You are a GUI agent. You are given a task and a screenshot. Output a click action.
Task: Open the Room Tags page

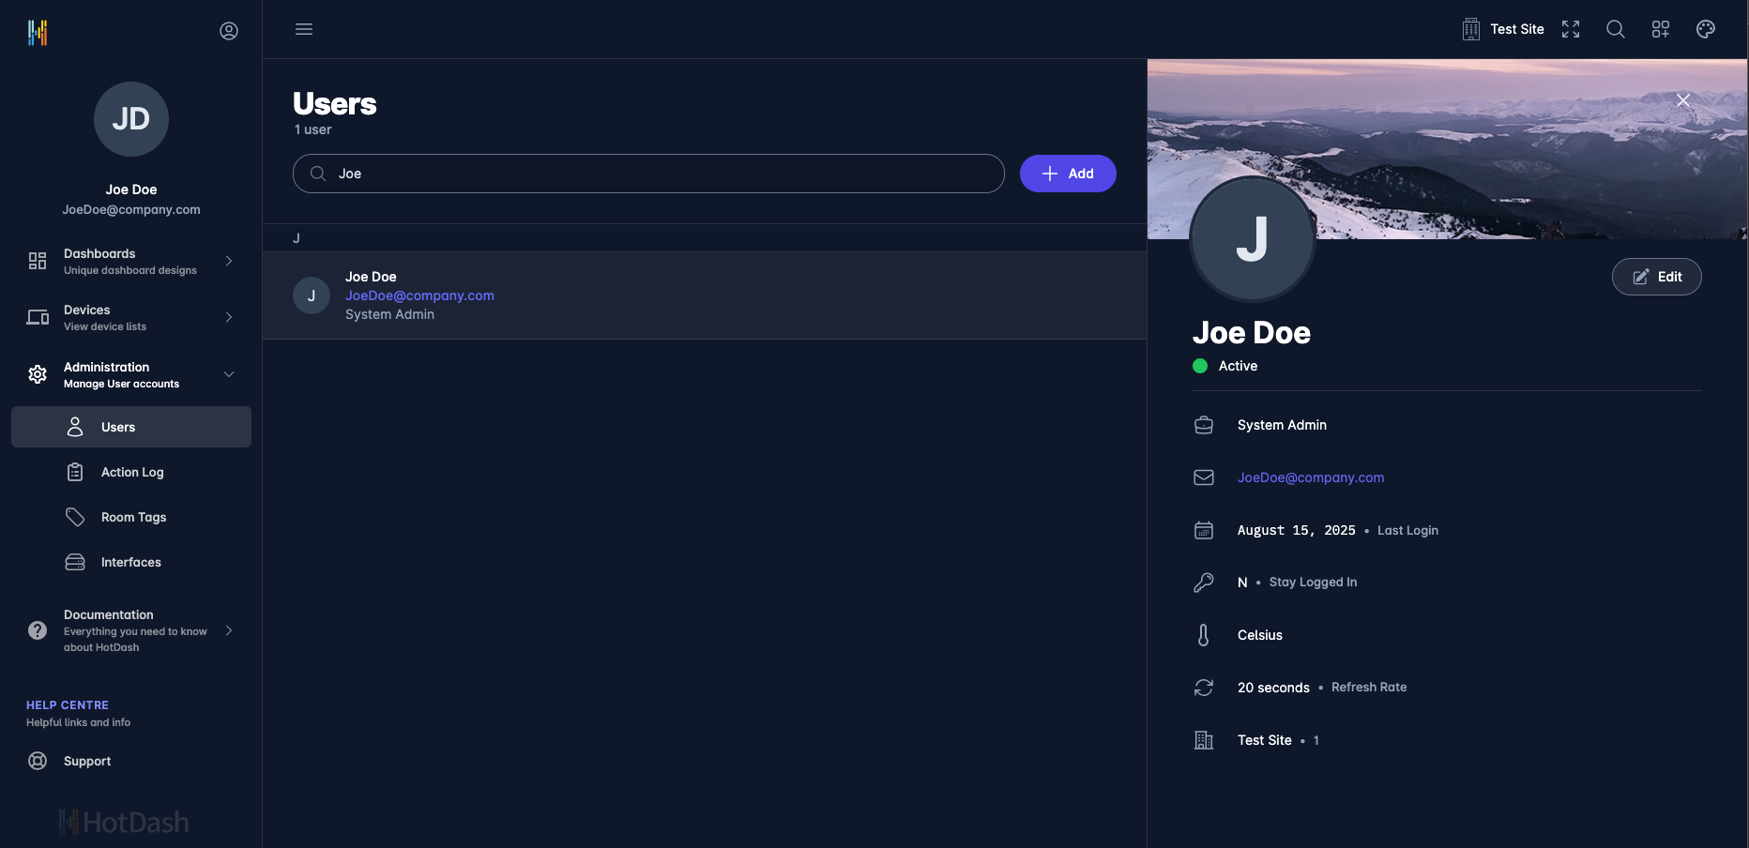pyautogui.click(x=133, y=517)
